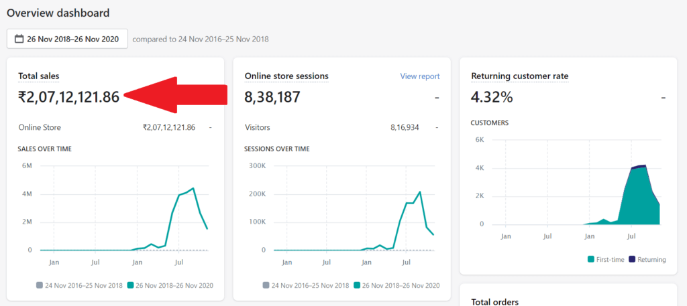The height and width of the screenshot is (306, 687).
Task: Open the Total orders card heading
Action: 495,303
